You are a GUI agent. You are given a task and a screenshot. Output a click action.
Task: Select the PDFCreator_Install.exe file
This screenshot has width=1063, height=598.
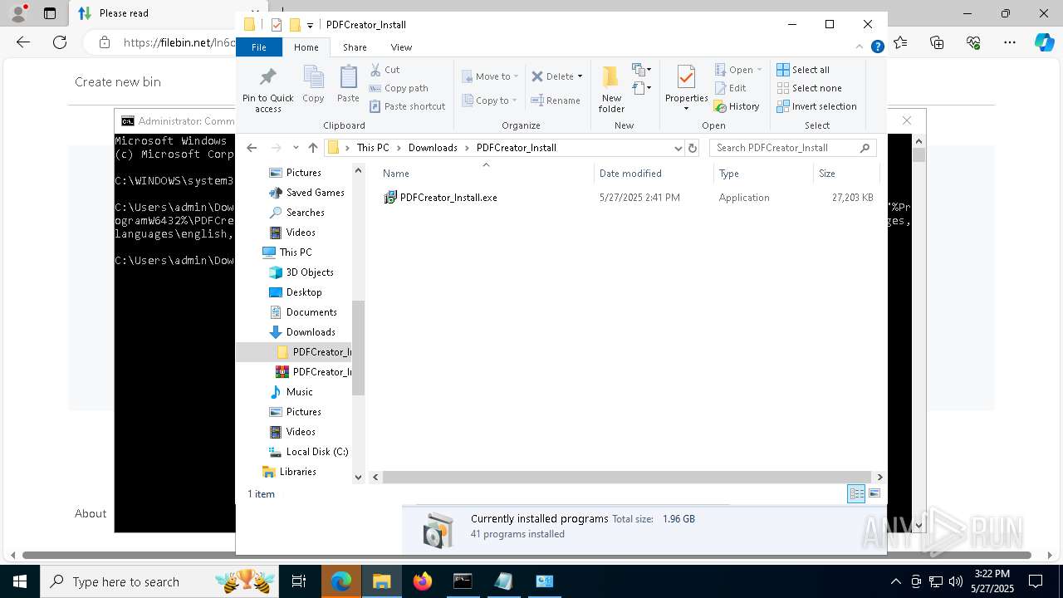(x=448, y=198)
